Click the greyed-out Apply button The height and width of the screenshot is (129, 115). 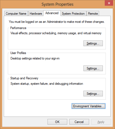101,122
